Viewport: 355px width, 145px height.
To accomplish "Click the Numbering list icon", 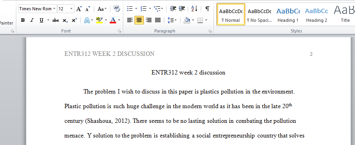I will [x=144, y=9].
